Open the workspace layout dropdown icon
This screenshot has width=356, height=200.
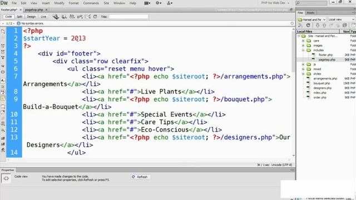(x=147, y=3)
